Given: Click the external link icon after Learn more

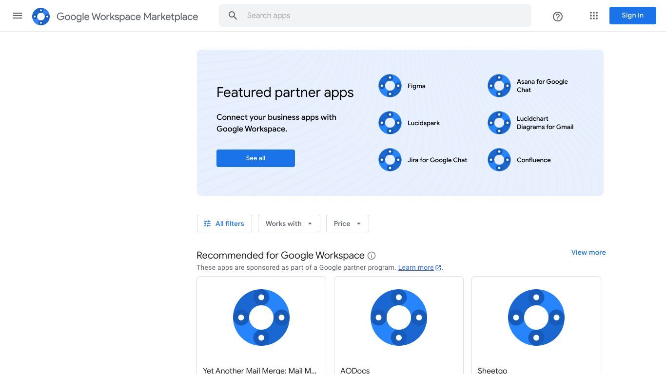Looking at the screenshot, I should pos(438,268).
